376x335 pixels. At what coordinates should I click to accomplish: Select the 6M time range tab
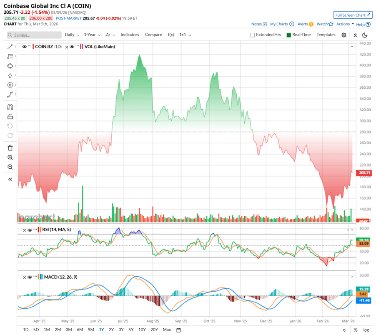(80, 330)
